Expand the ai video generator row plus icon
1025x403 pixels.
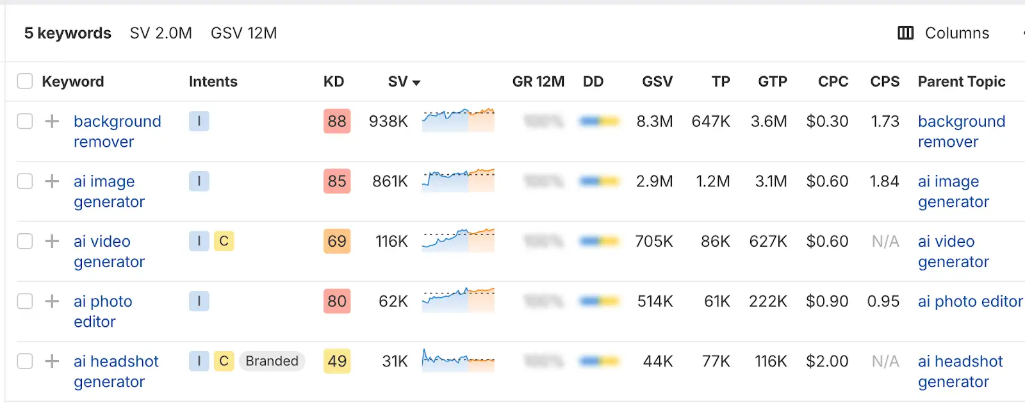point(52,241)
